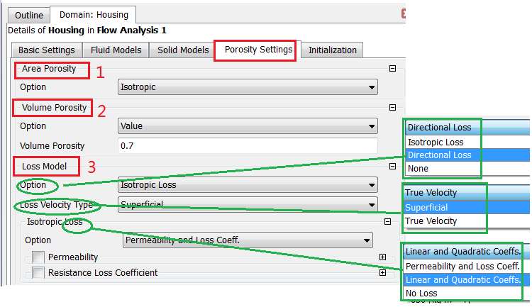Choose Isotropic Loss from the list
Image resolution: width=532 pixels, height=307 pixels.
pyautogui.click(x=468, y=142)
